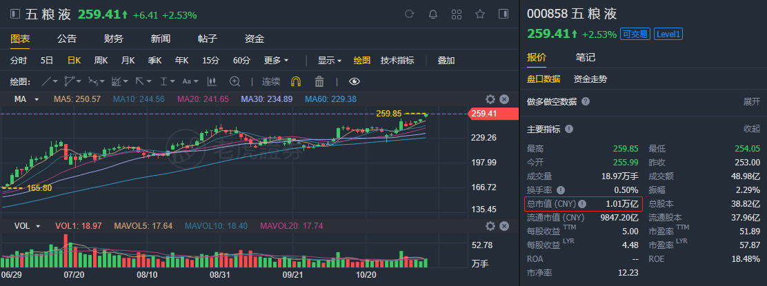
Task: Switch to the 财务 tab
Action: [x=114, y=39]
